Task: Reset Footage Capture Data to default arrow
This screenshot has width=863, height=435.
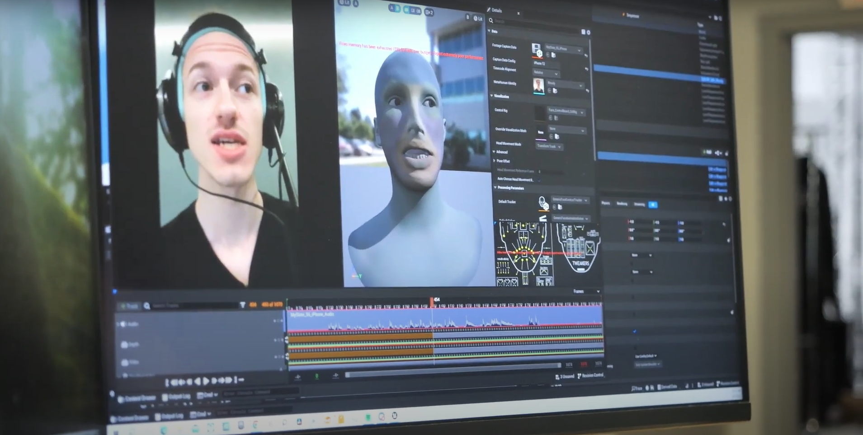Action: tap(586, 56)
